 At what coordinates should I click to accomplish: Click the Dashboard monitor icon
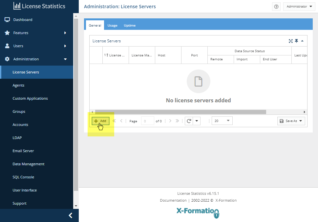[x=7, y=20]
